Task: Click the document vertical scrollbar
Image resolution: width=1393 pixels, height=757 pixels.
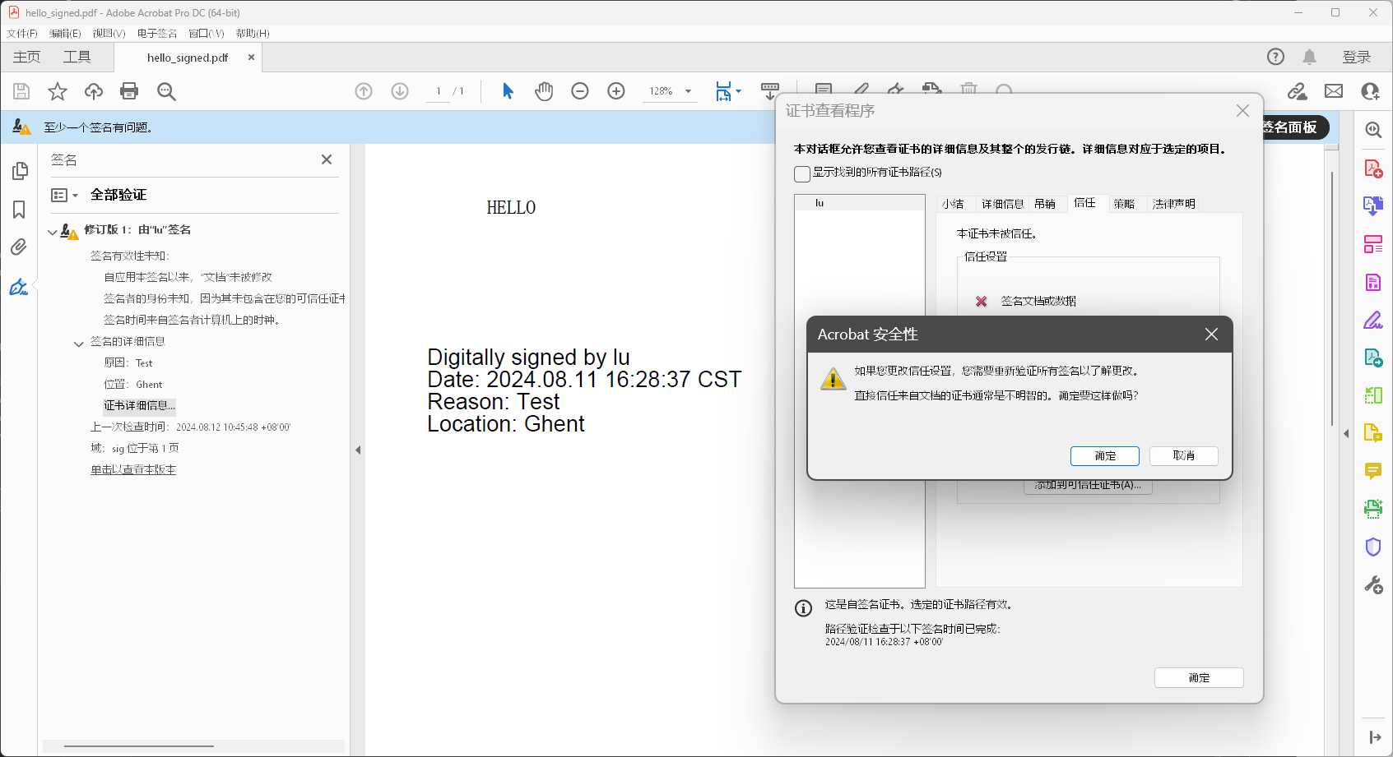Action: click(1332, 299)
